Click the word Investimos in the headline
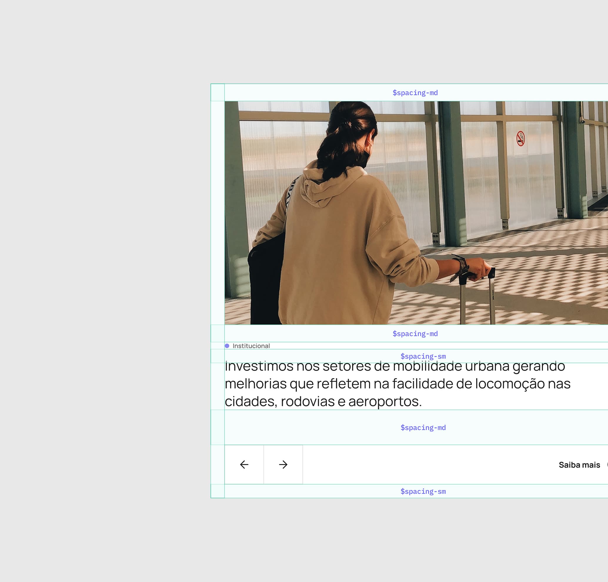608x582 pixels. (259, 366)
